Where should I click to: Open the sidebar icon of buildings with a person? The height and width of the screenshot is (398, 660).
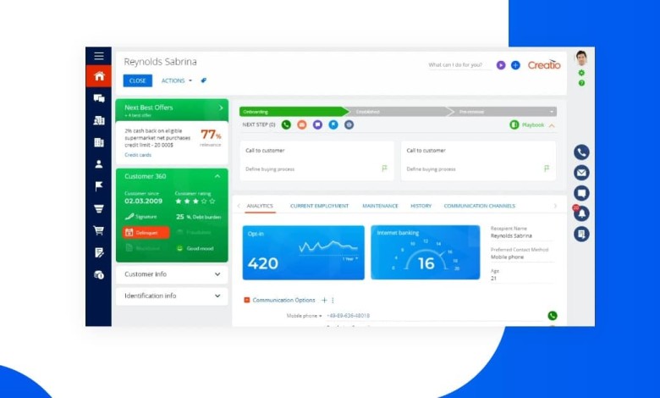tap(99, 120)
